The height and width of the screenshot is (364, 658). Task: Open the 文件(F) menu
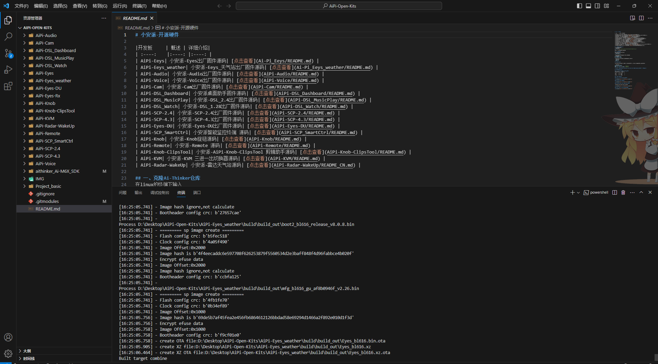pyautogui.click(x=22, y=6)
